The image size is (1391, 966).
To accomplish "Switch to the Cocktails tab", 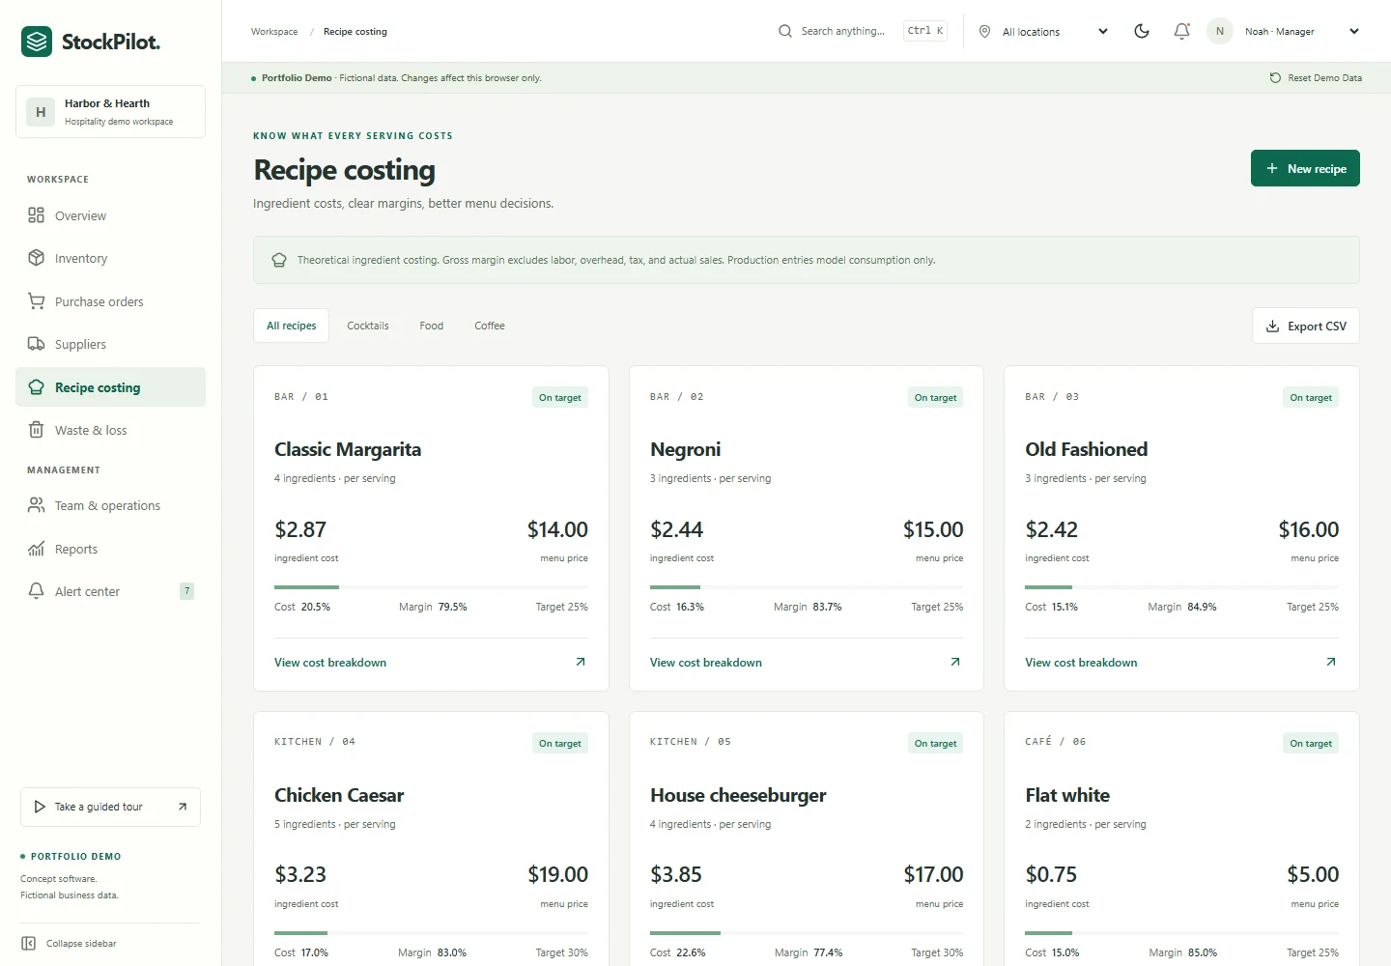I will click(368, 326).
